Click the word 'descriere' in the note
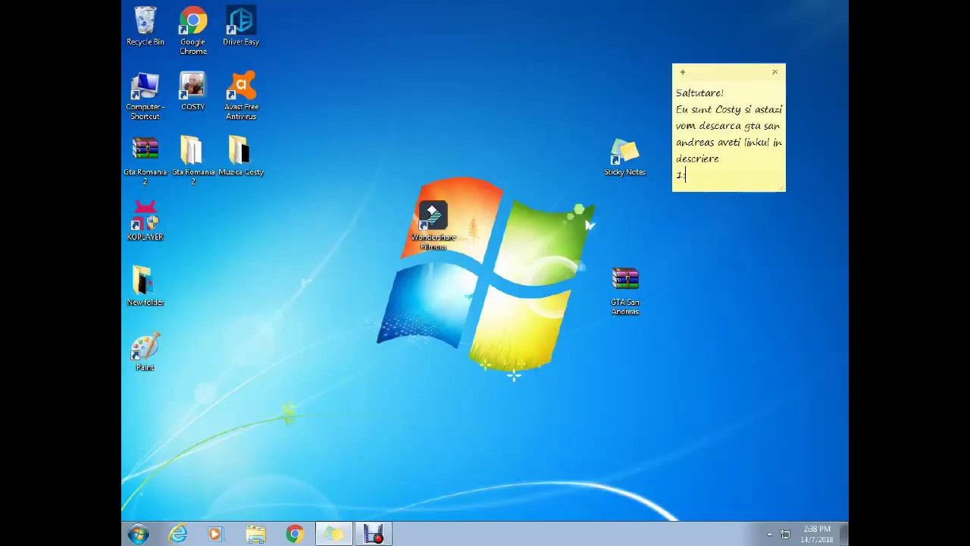 [x=697, y=158]
